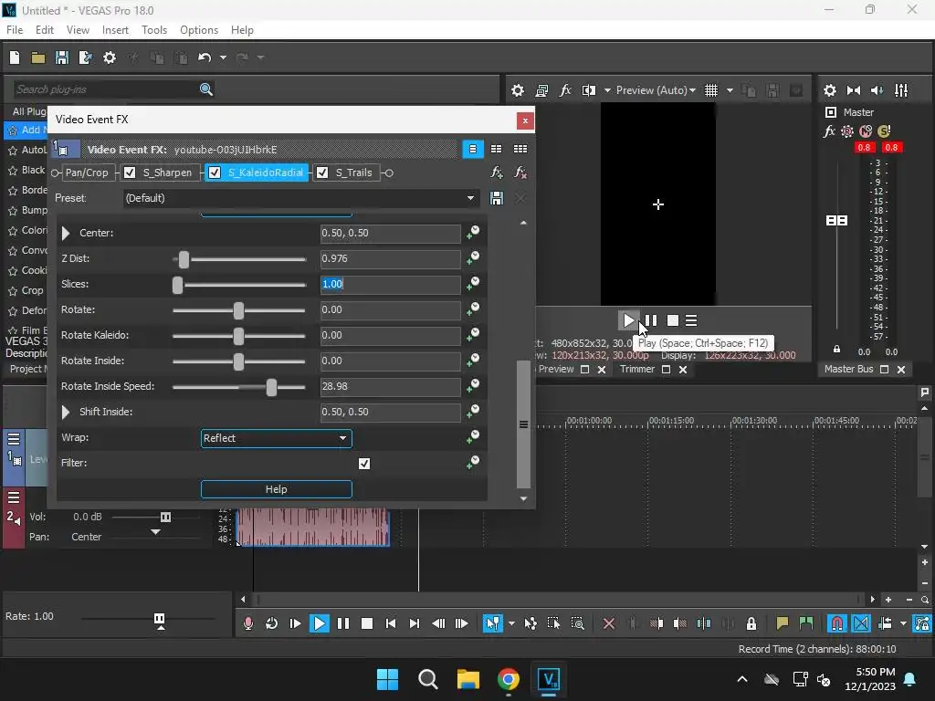The image size is (935, 701).
Task: Animate the Z Dist parameter
Action: [473, 257]
